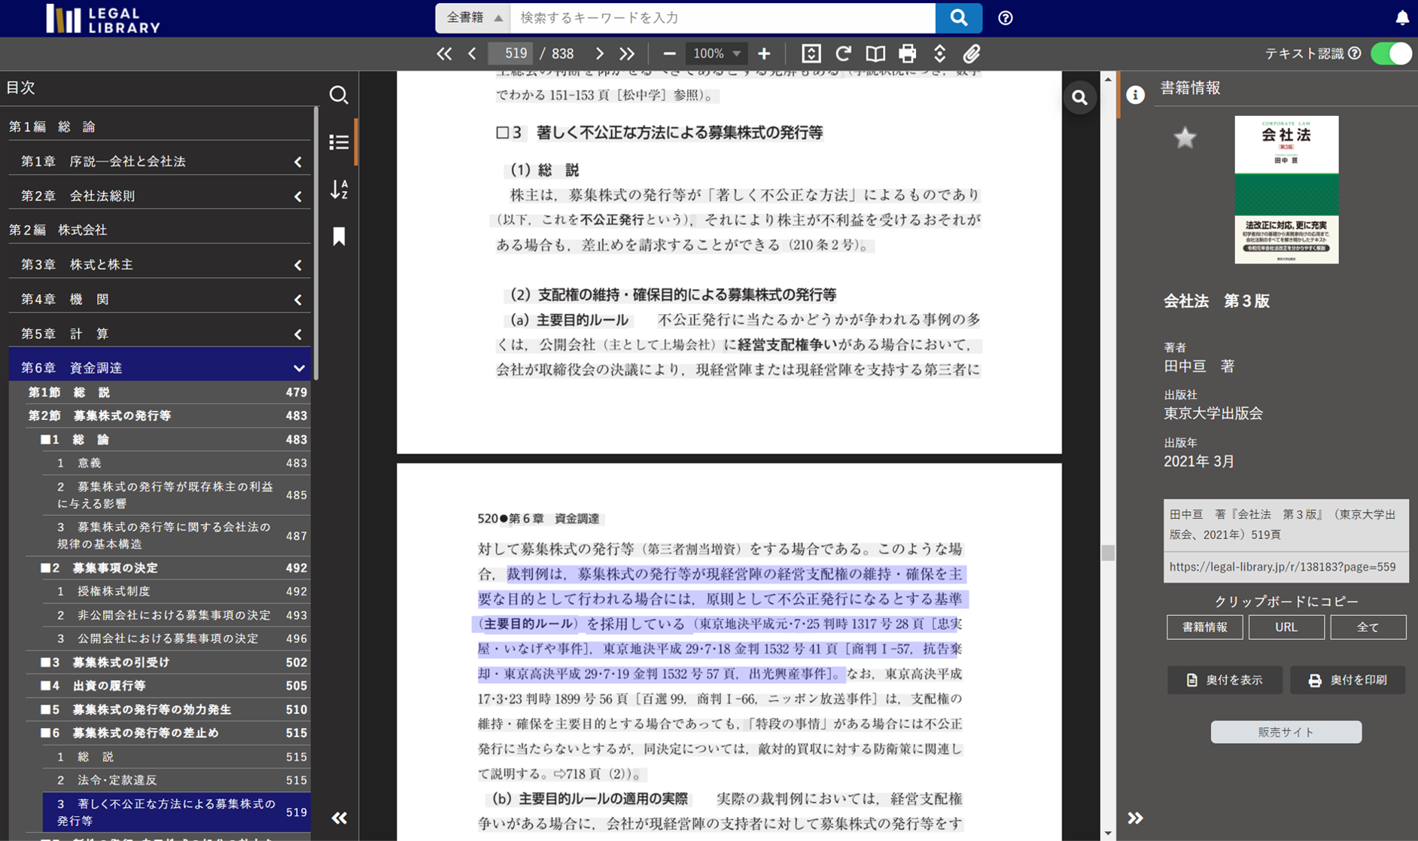Open the two-page book view

click(875, 53)
